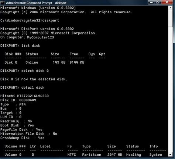The width and height of the screenshot is (175, 159).
Task: Click the 'Online' status of Disk 0
Action: (32, 62)
